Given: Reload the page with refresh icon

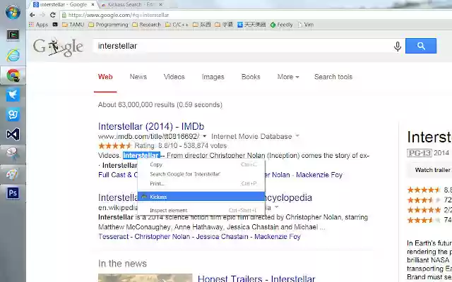Looking at the screenshot, I should tap(53, 15).
